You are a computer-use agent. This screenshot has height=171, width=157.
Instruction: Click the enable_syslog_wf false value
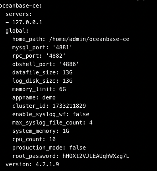pos(81,114)
